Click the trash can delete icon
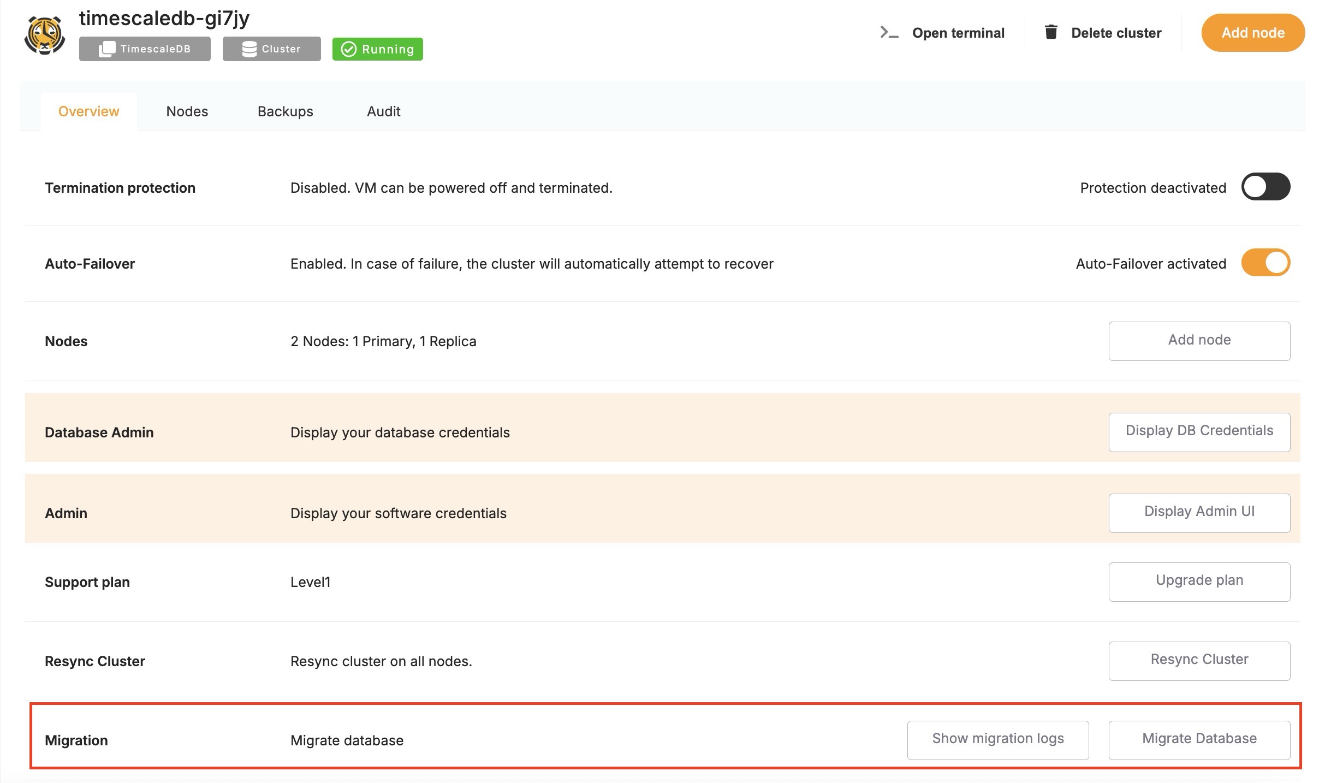The height and width of the screenshot is (783, 1319). point(1051,32)
